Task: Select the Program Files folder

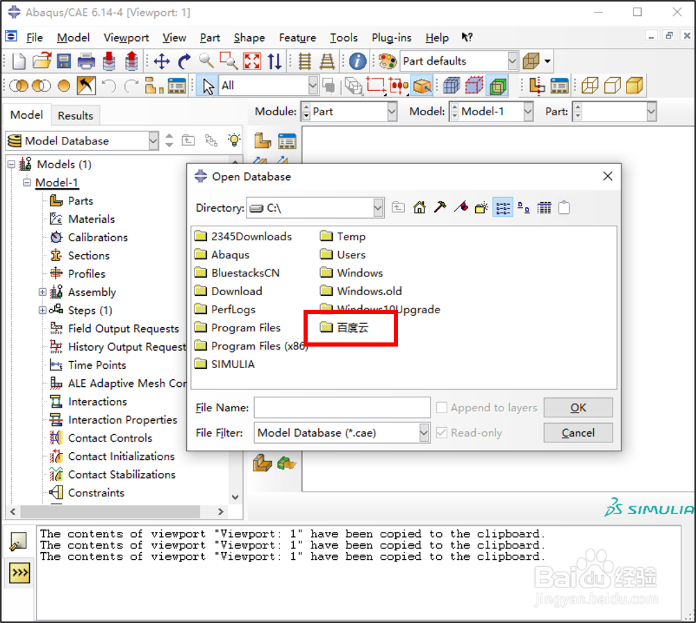Action: coord(238,328)
